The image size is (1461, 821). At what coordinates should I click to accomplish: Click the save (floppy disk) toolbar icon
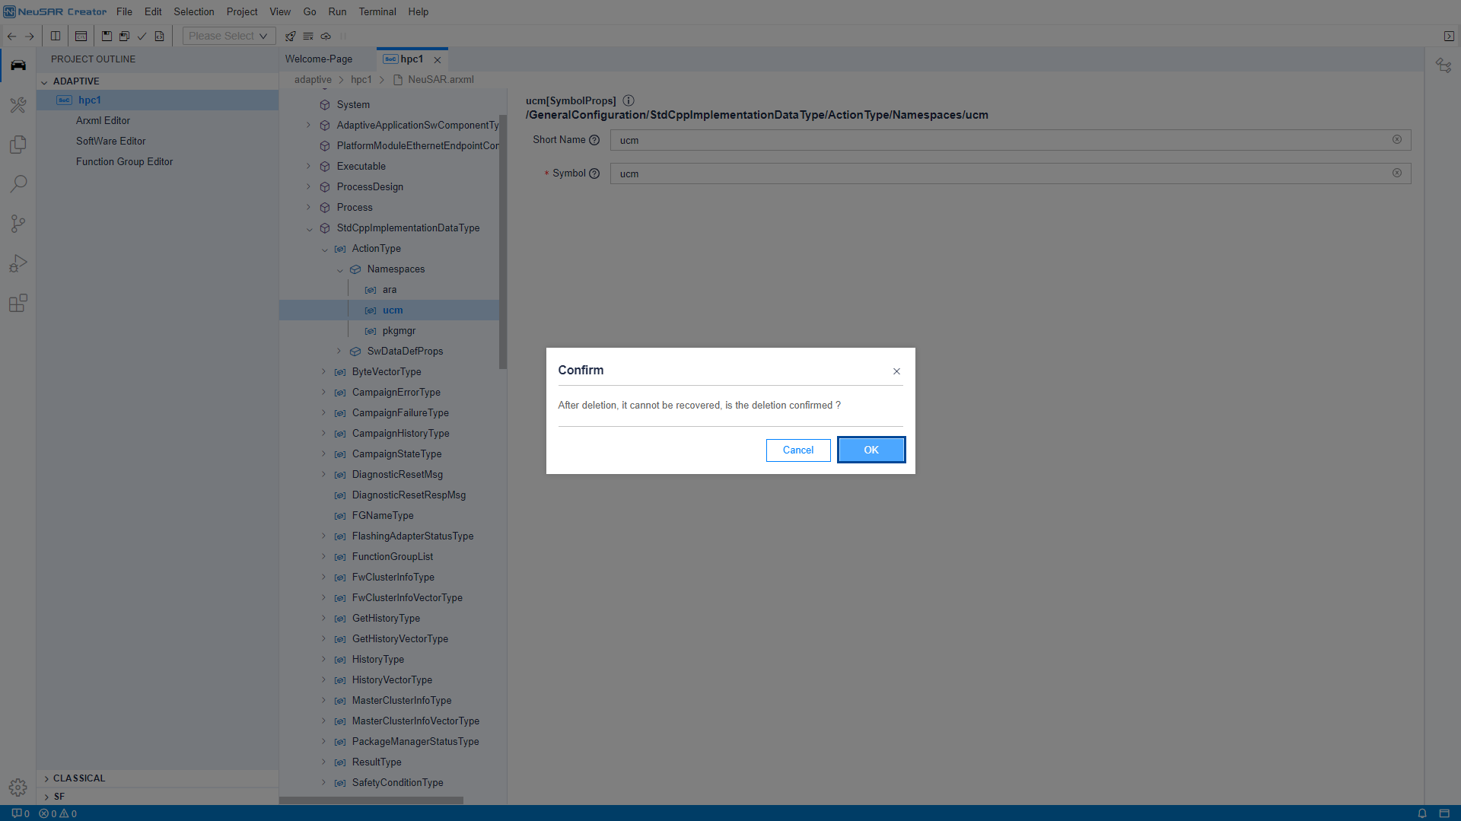click(x=107, y=36)
